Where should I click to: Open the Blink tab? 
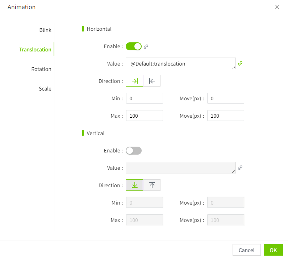45,30
